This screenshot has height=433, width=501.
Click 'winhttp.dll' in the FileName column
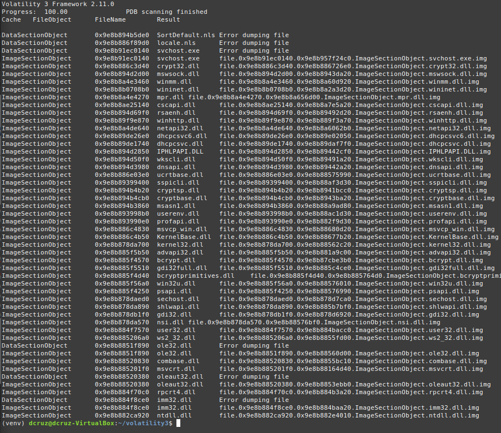[x=178, y=120]
